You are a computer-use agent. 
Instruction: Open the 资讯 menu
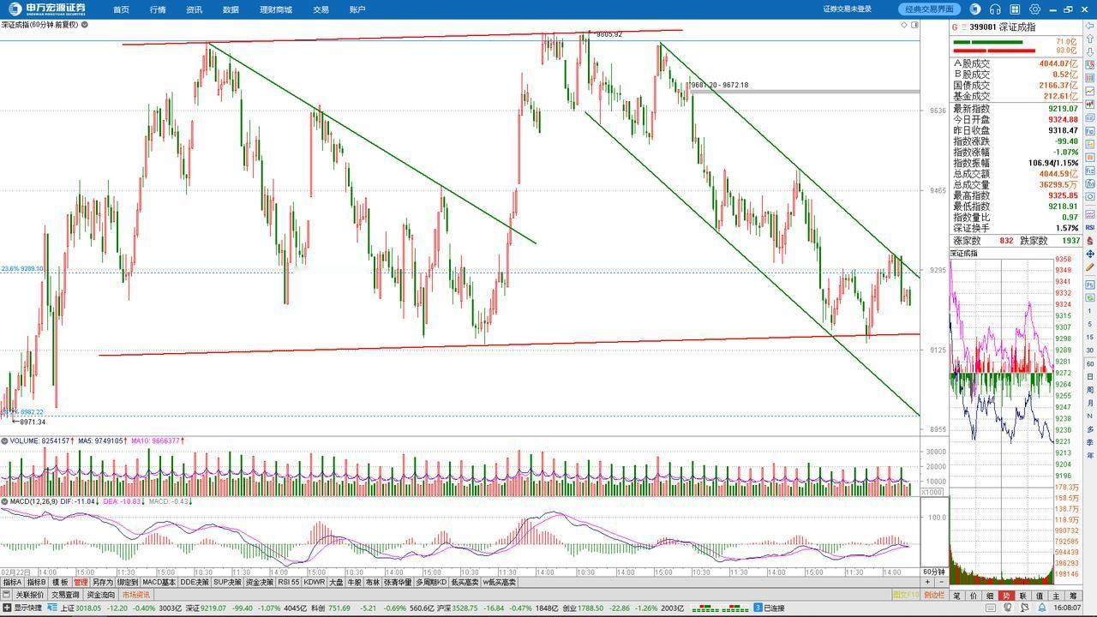(195, 9)
